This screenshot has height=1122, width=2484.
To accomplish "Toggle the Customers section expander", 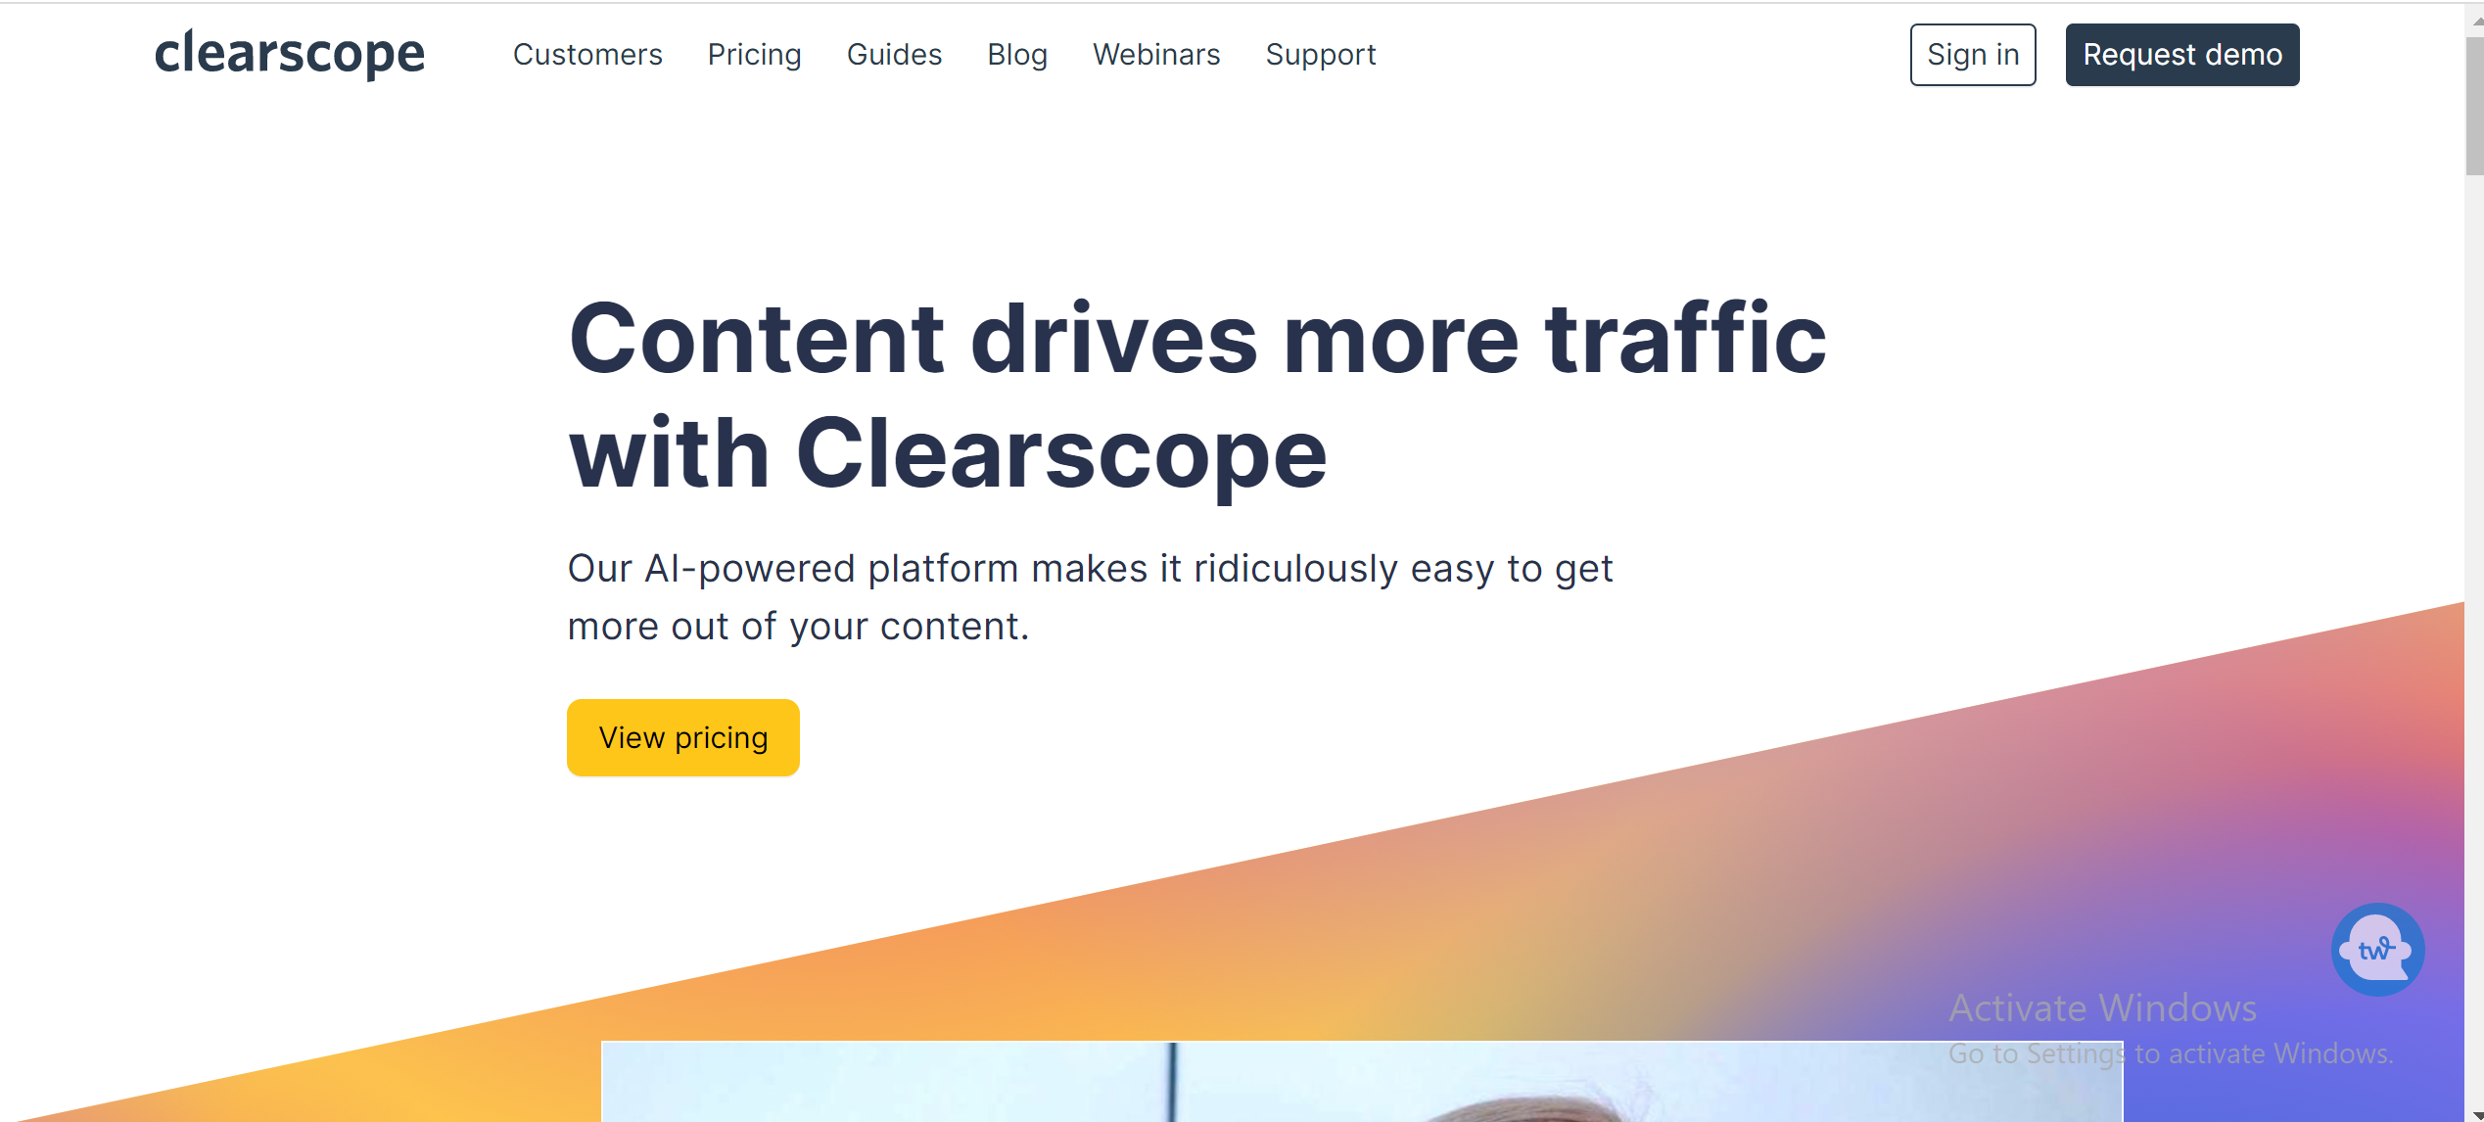I will 587,54.
